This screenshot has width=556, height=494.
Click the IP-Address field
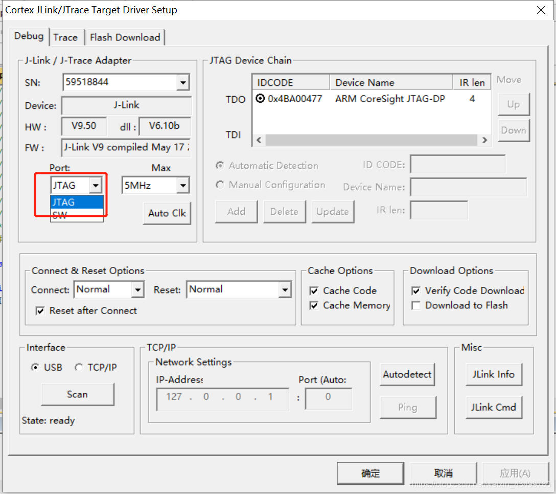click(x=223, y=399)
